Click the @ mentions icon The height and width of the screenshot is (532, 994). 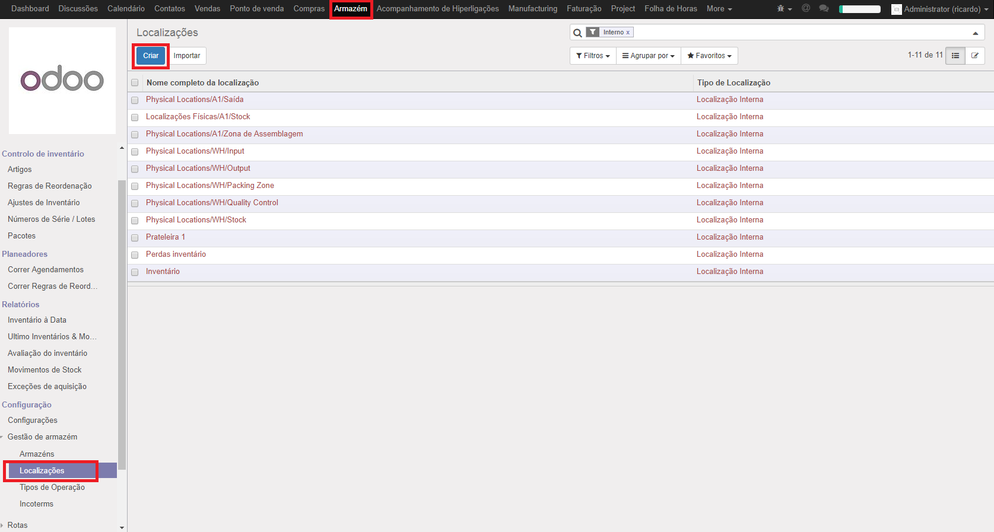805,8
